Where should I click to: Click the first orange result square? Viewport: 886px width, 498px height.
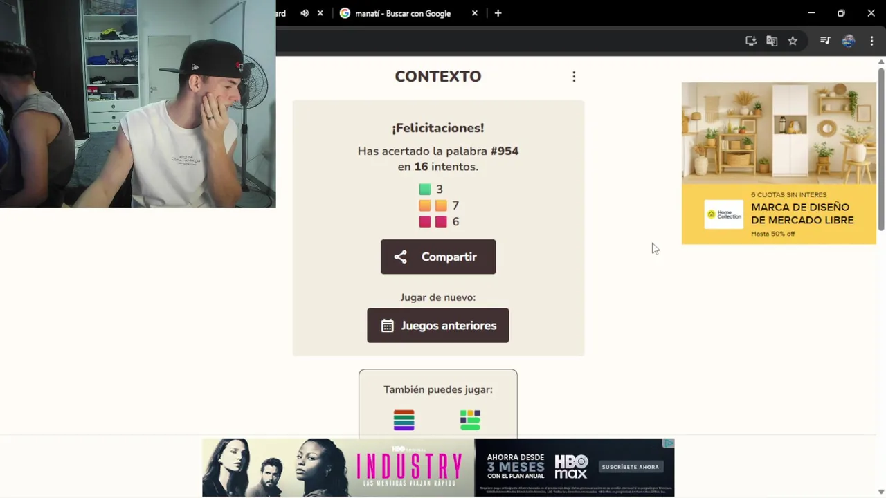tap(425, 205)
